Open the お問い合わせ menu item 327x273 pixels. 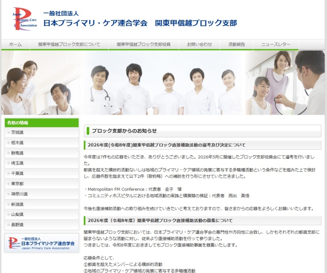click(199, 44)
